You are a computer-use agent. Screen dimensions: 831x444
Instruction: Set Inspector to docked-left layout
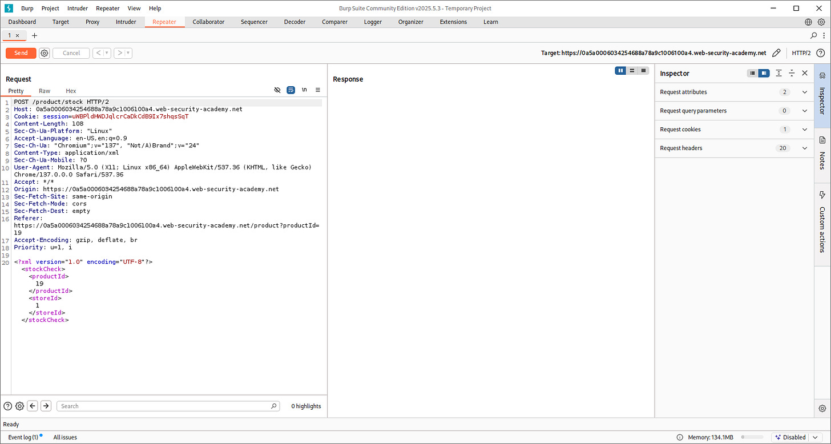(753, 73)
